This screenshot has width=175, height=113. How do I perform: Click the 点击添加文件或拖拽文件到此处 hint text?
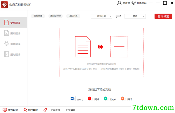[101, 64]
